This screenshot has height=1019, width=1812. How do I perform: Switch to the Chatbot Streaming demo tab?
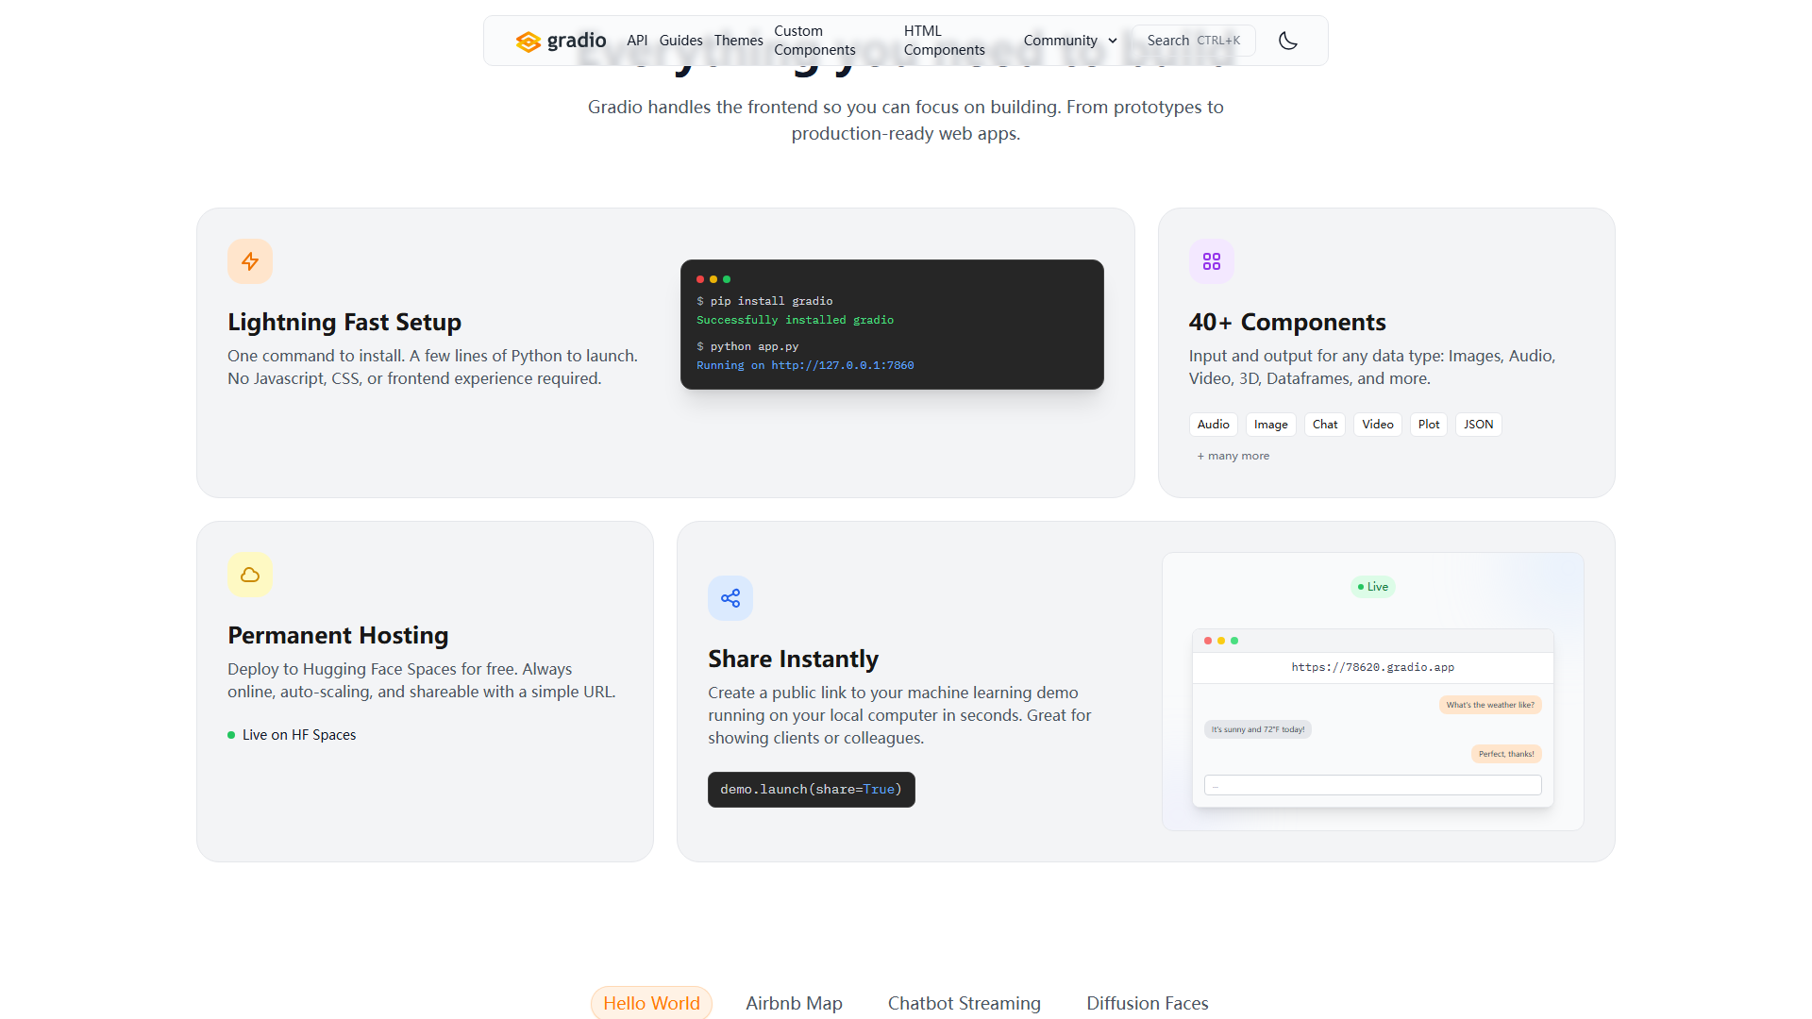point(964,1003)
